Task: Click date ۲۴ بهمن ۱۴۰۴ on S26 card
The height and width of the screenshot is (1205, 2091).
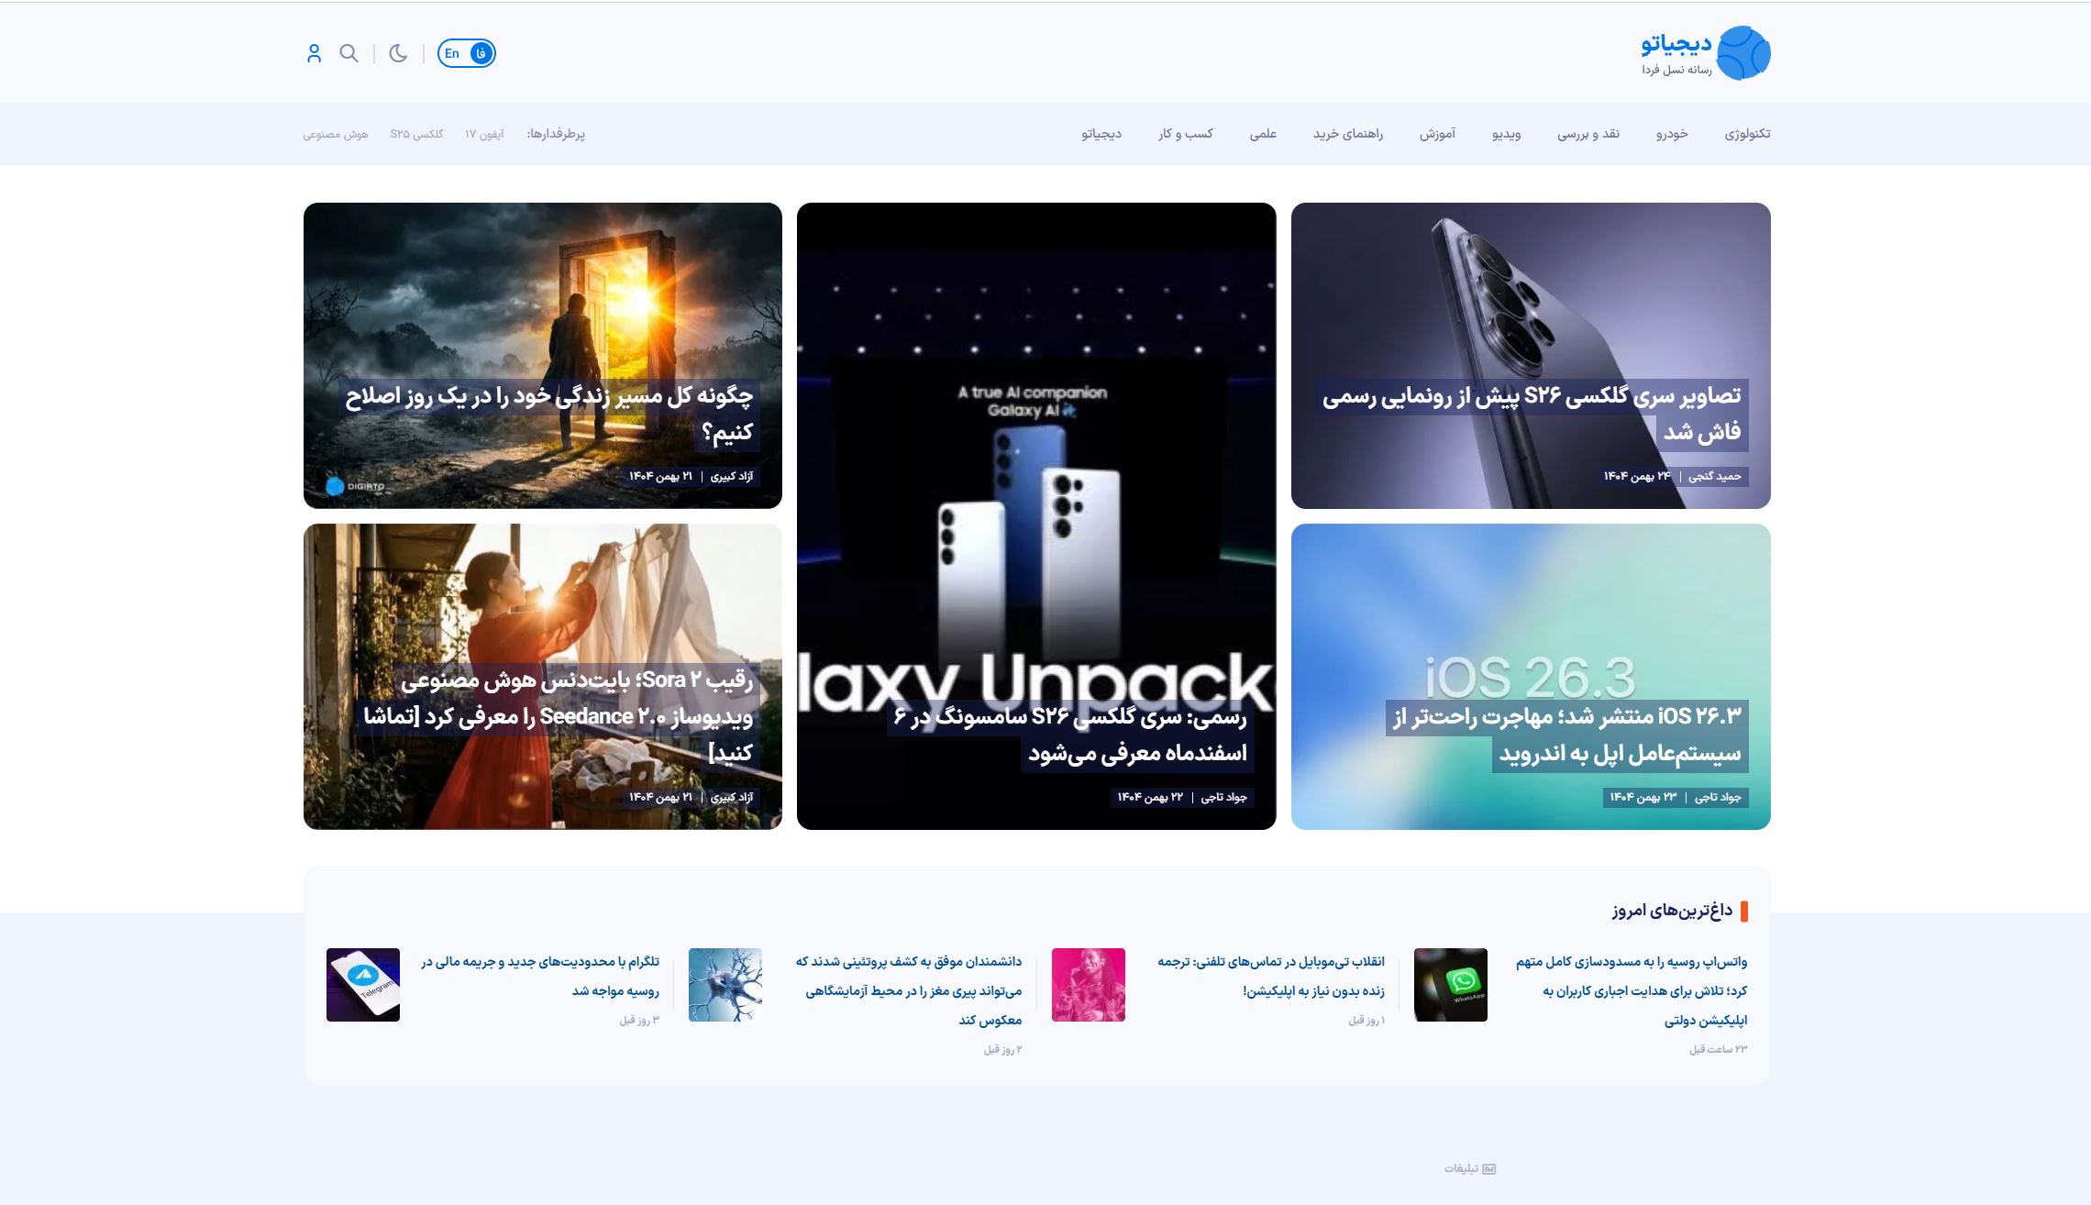Action: [x=1637, y=476]
